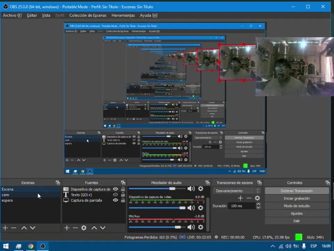Move the selected source up in Fuentes
Image resolution: width=334 pixels, height=251 pixels.
coord(94,228)
